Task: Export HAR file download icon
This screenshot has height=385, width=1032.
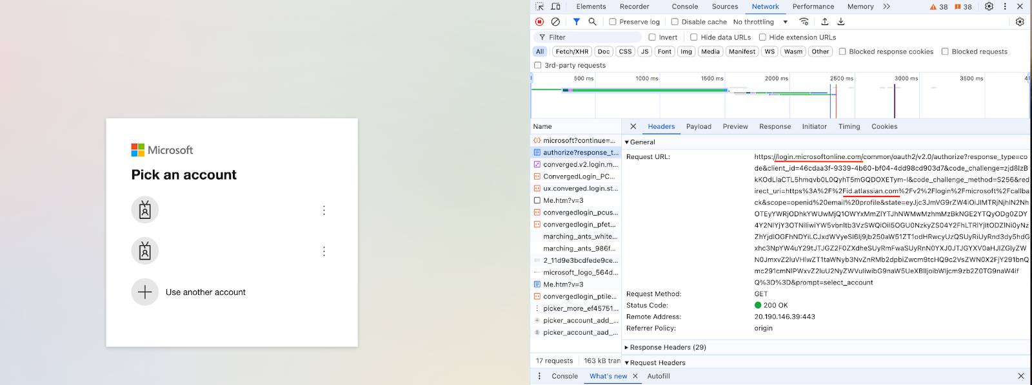Action: coord(840,22)
